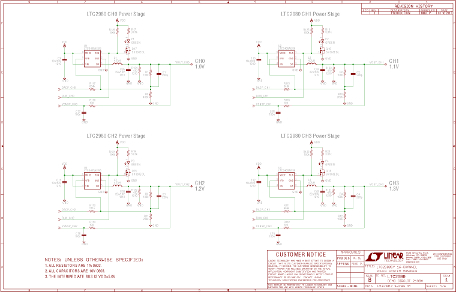Viewport: 456px width, 292px height.
Task: Select the VSNSP_CH3 input port label
Action: click(x=264, y=226)
